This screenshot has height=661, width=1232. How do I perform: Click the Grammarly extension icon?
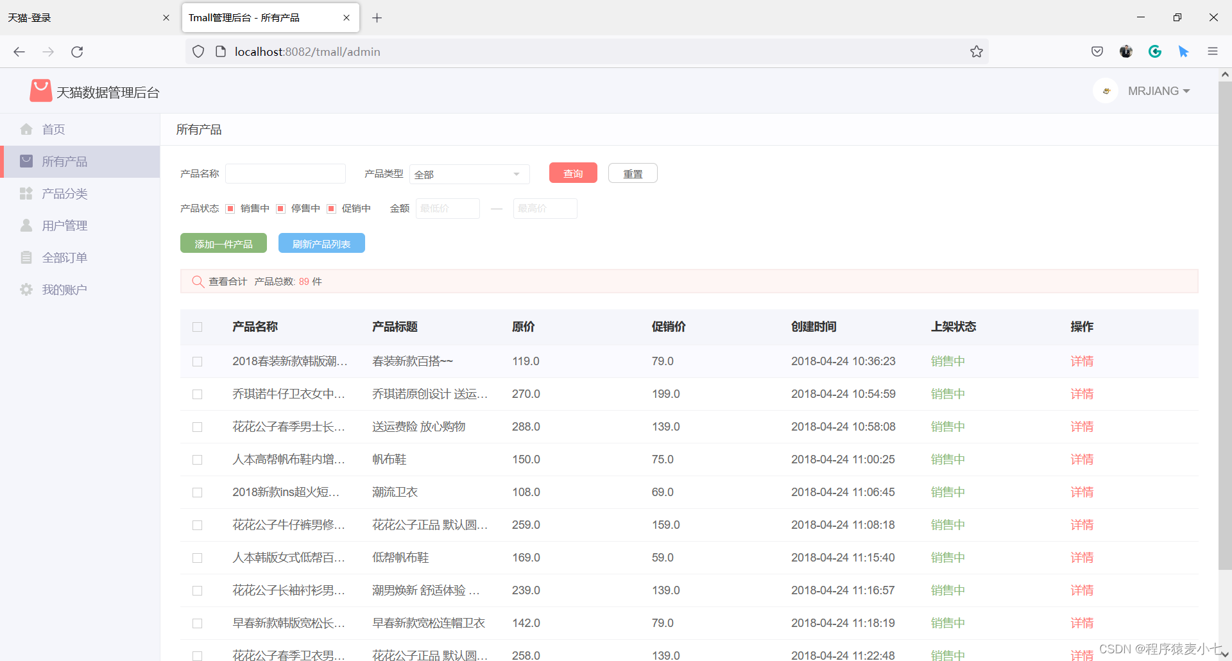tap(1155, 51)
